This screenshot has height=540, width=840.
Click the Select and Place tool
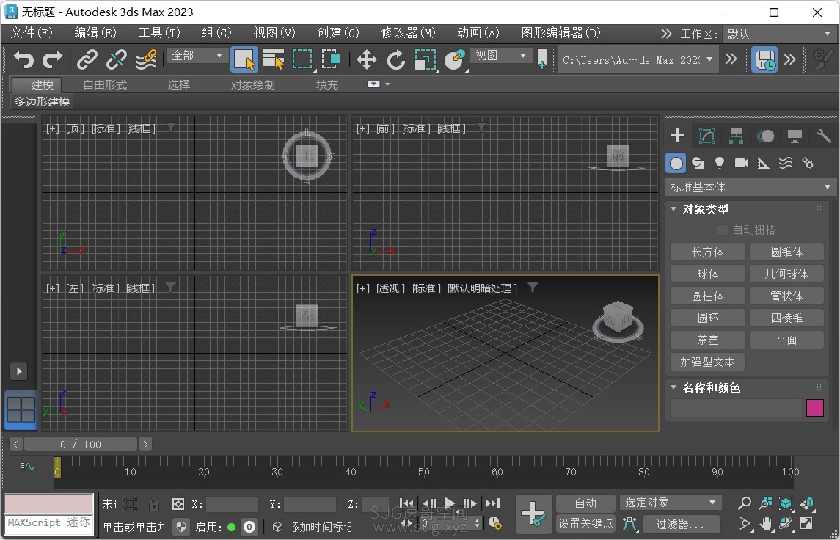(455, 59)
